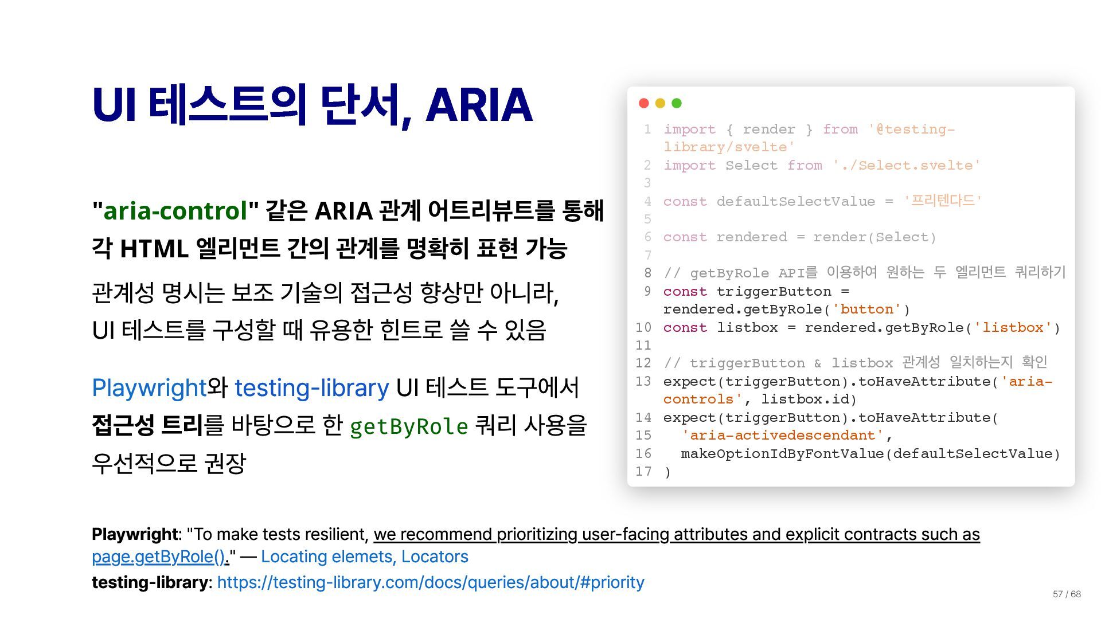Click the yellow dot in code window
1101x619 pixels.
(660, 103)
